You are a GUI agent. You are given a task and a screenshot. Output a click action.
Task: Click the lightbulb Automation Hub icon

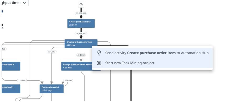pyautogui.click(x=99, y=53)
